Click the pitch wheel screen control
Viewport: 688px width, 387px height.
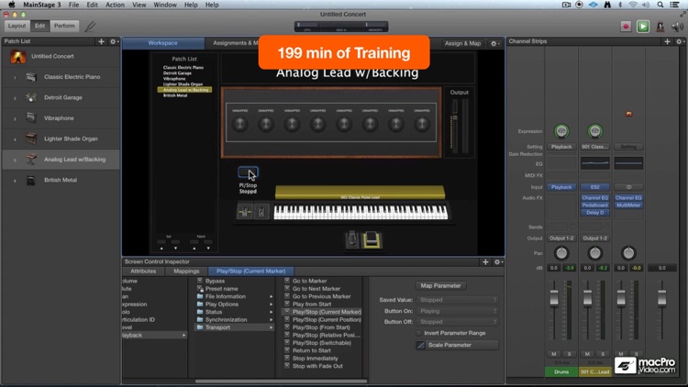[244, 213]
